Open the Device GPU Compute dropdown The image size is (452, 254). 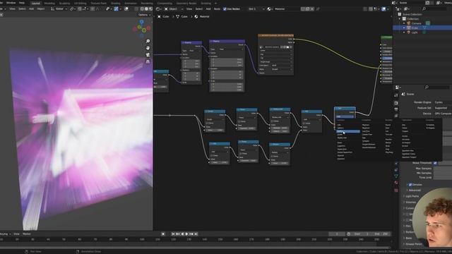(x=443, y=114)
